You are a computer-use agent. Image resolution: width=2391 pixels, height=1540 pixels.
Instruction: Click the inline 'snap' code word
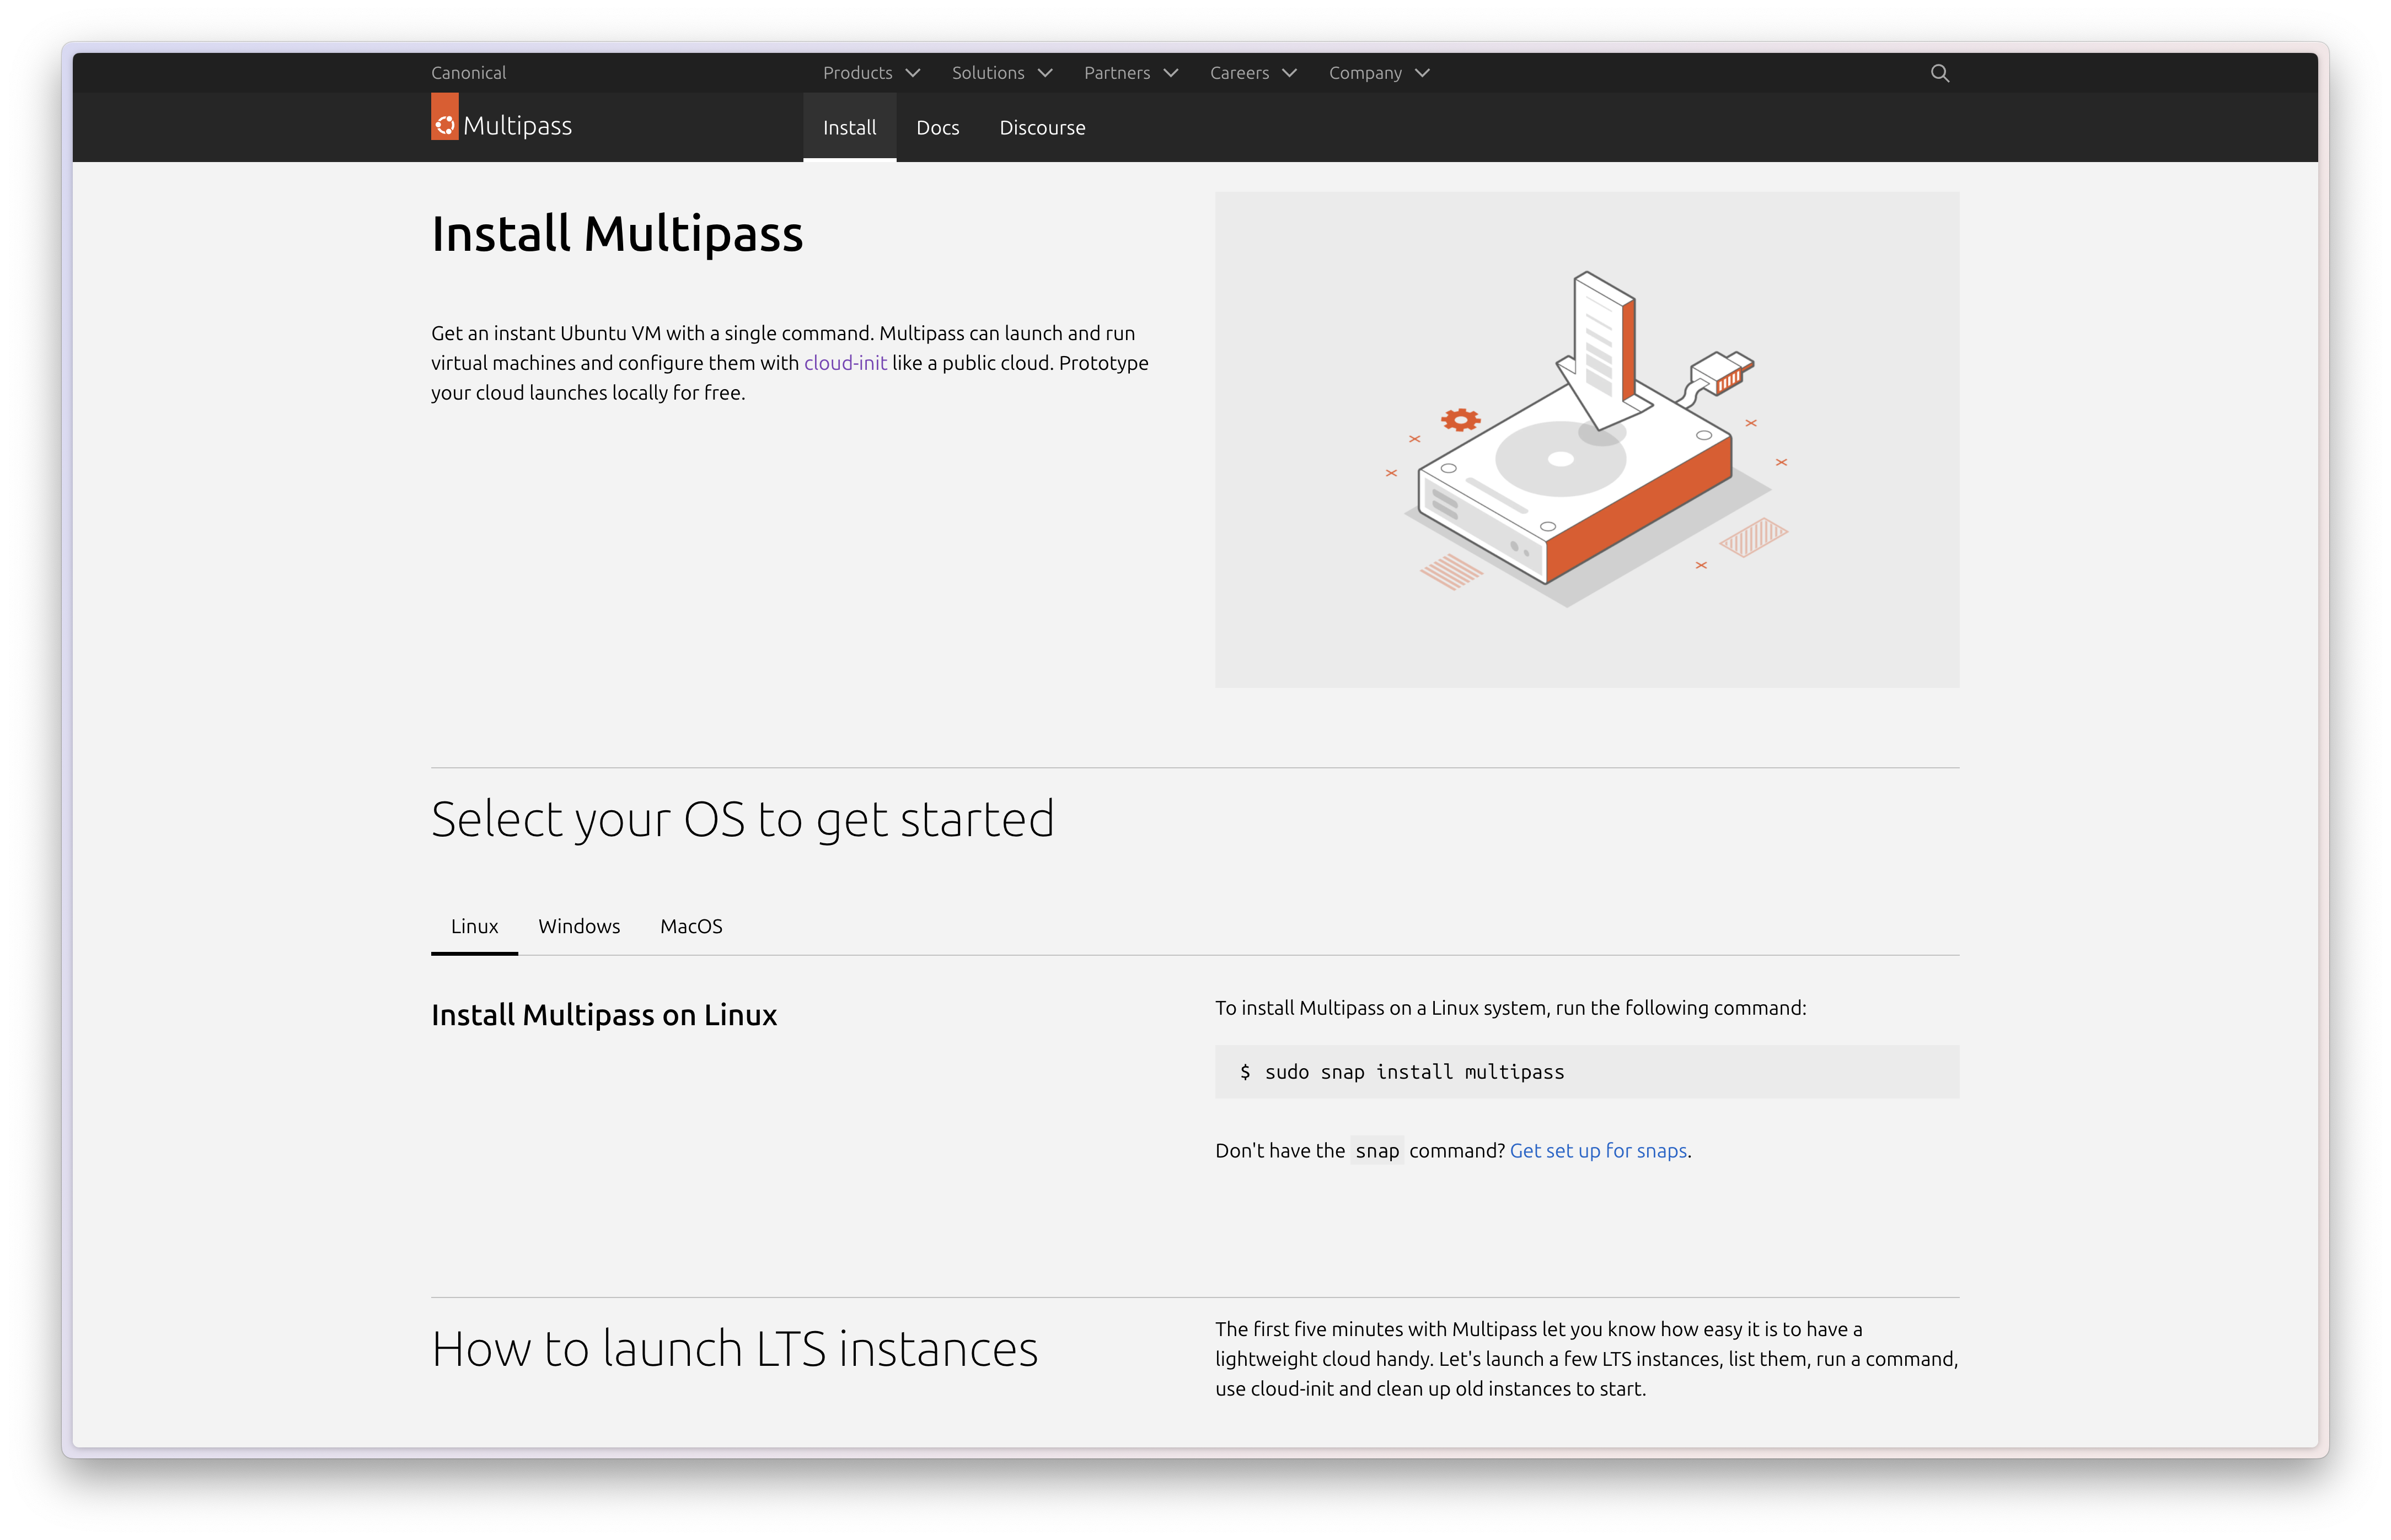click(x=1376, y=1151)
